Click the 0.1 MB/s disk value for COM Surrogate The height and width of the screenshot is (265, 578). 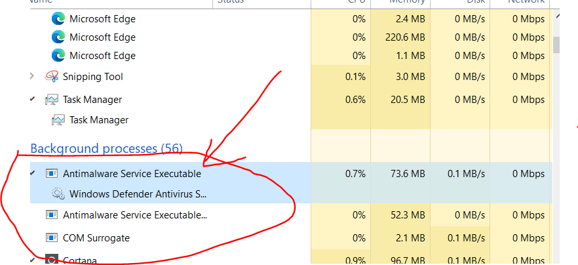466,238
